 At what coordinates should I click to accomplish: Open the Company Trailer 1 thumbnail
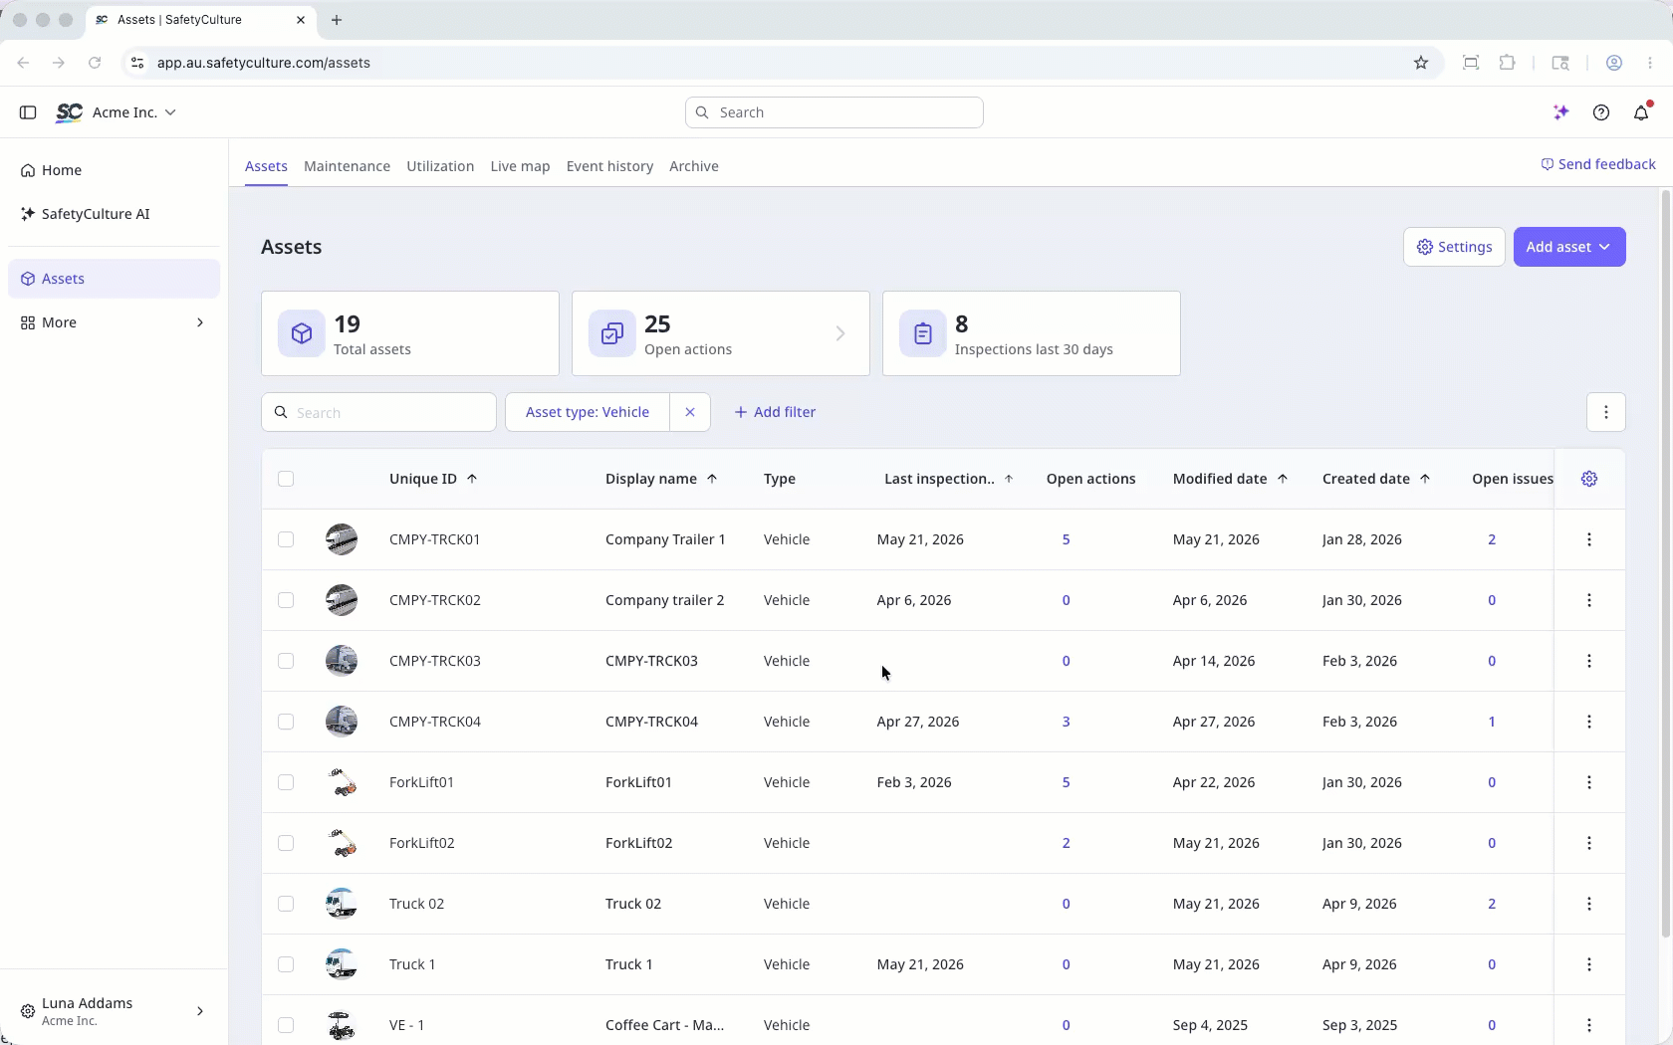342,539
